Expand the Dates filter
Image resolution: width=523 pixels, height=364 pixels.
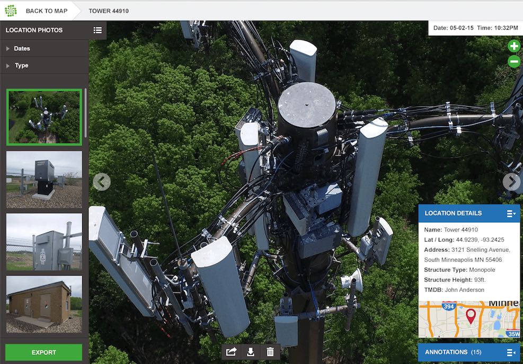pyautogui.click(x=22, y=49)
